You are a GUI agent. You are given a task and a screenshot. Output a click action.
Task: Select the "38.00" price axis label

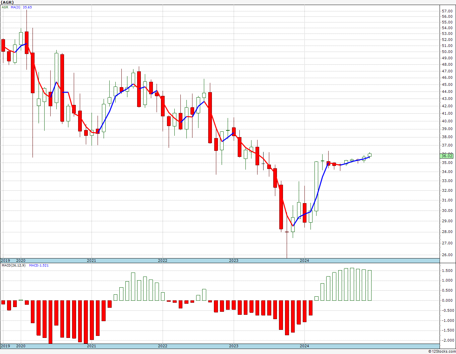click(x=447, y=137)
